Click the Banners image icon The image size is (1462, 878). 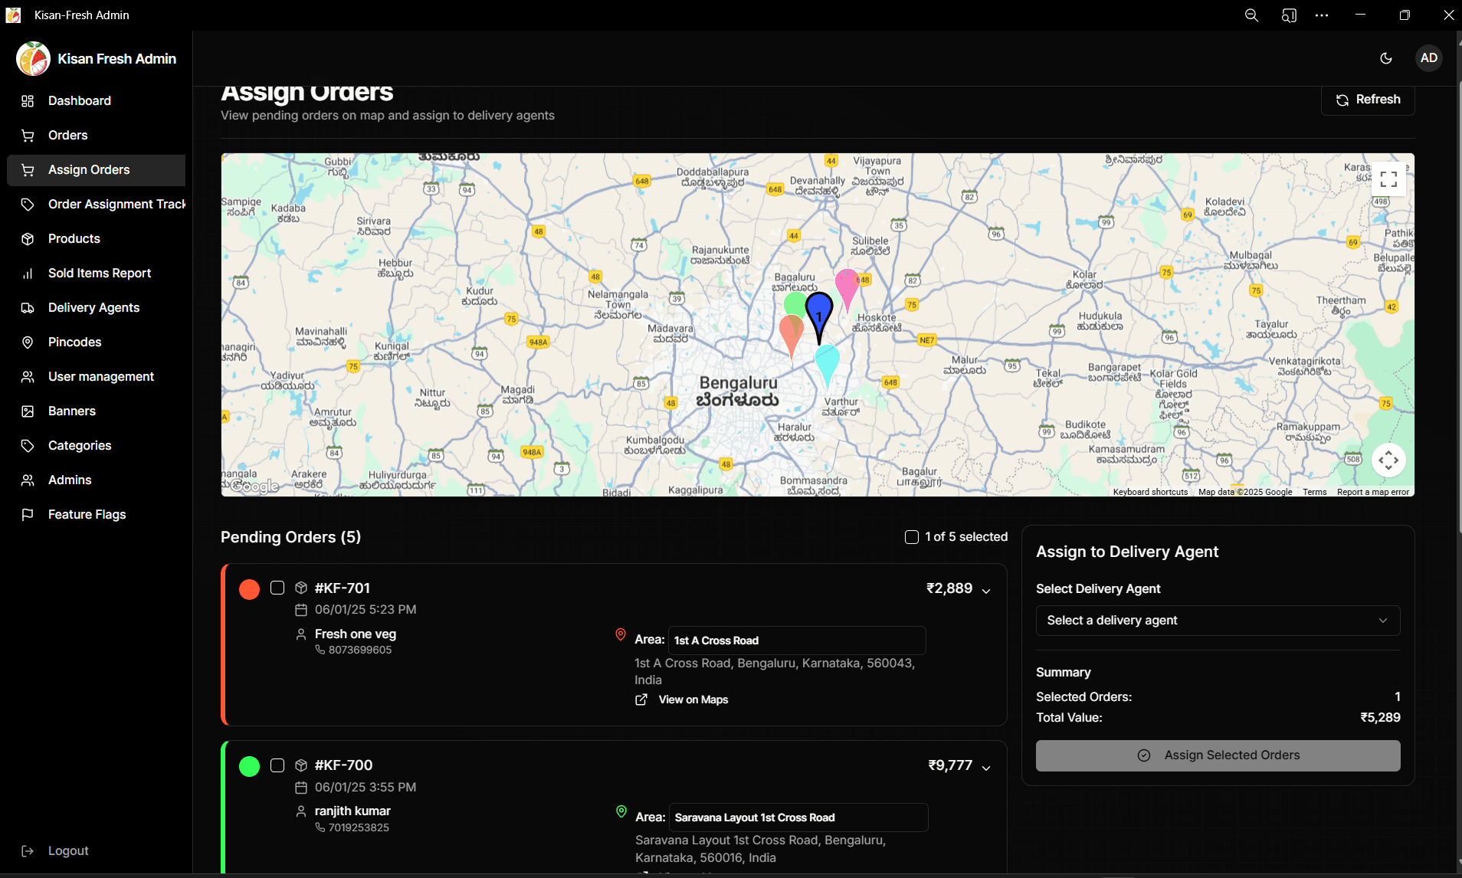tap(28, 411)
